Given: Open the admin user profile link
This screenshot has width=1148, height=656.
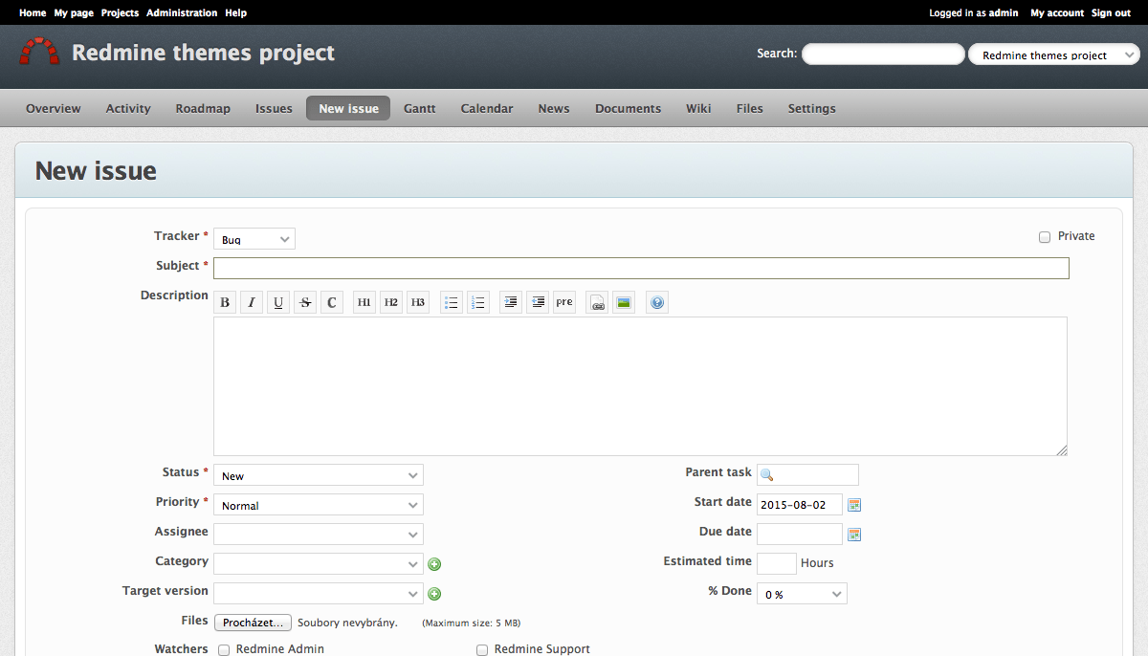Looking at the screenshot, I should click(x=1004, y=12).
